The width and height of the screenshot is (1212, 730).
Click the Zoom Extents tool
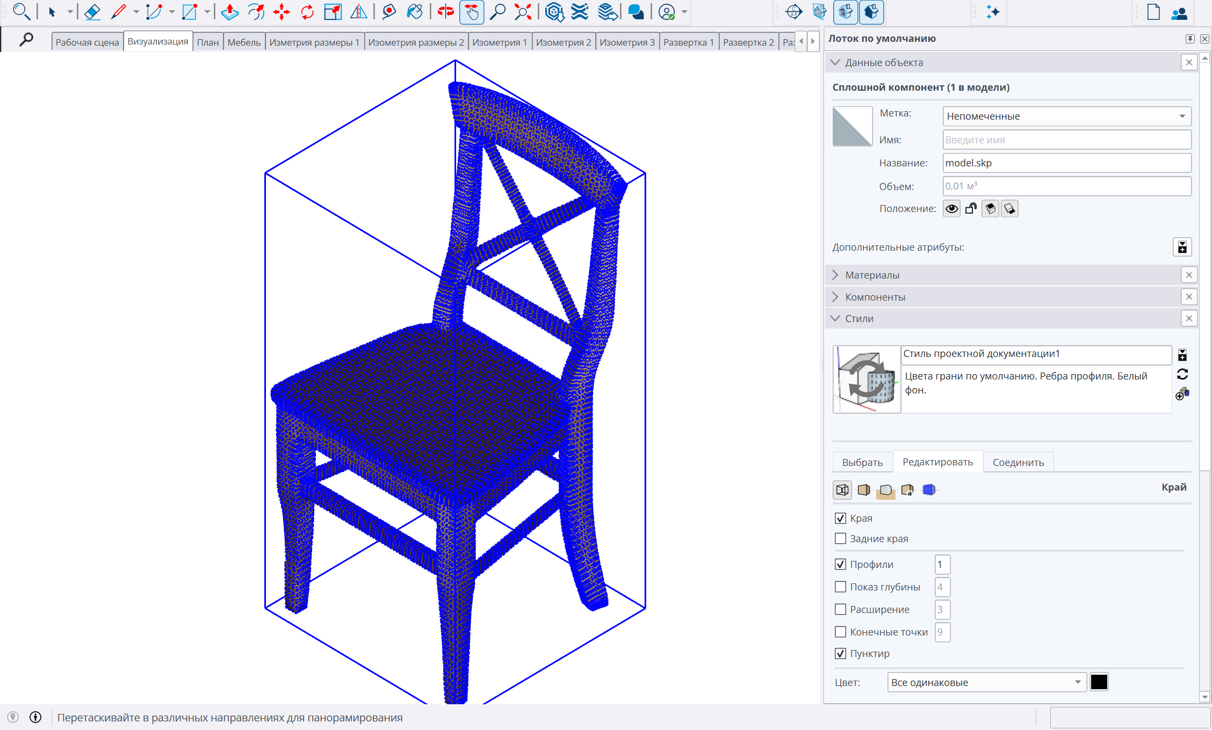click(x=523, y=12)
